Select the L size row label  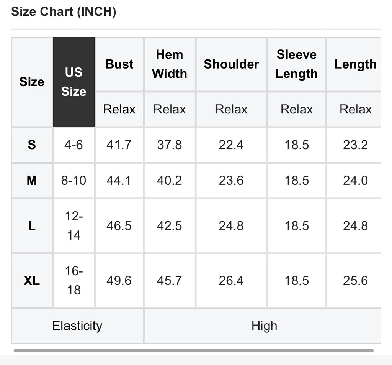tap(32, 226)
